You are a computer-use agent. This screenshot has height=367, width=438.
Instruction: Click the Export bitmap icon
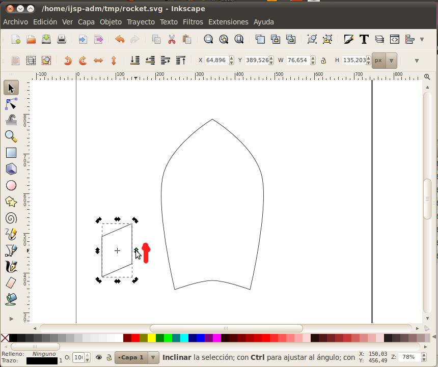(x=98, y=39)
